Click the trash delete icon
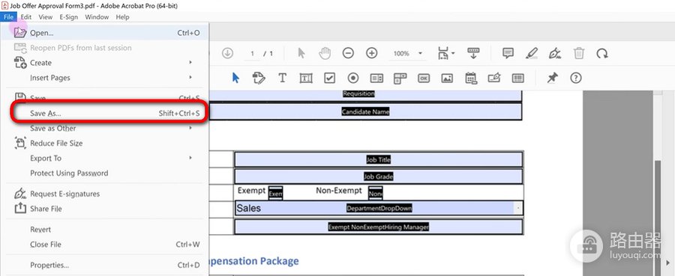 579,53
